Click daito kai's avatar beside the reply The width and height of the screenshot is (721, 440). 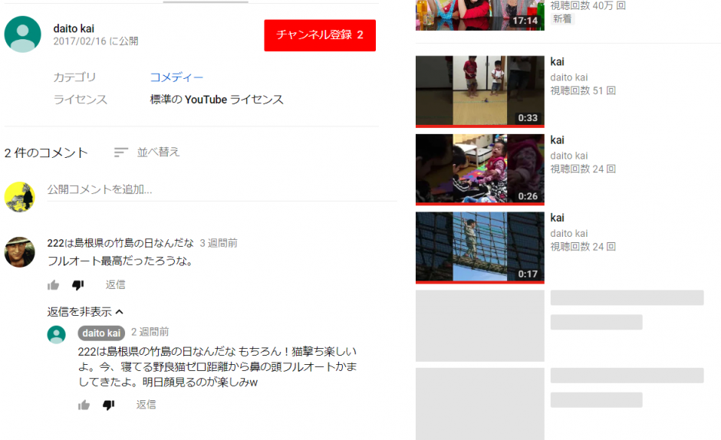(56, 334)
